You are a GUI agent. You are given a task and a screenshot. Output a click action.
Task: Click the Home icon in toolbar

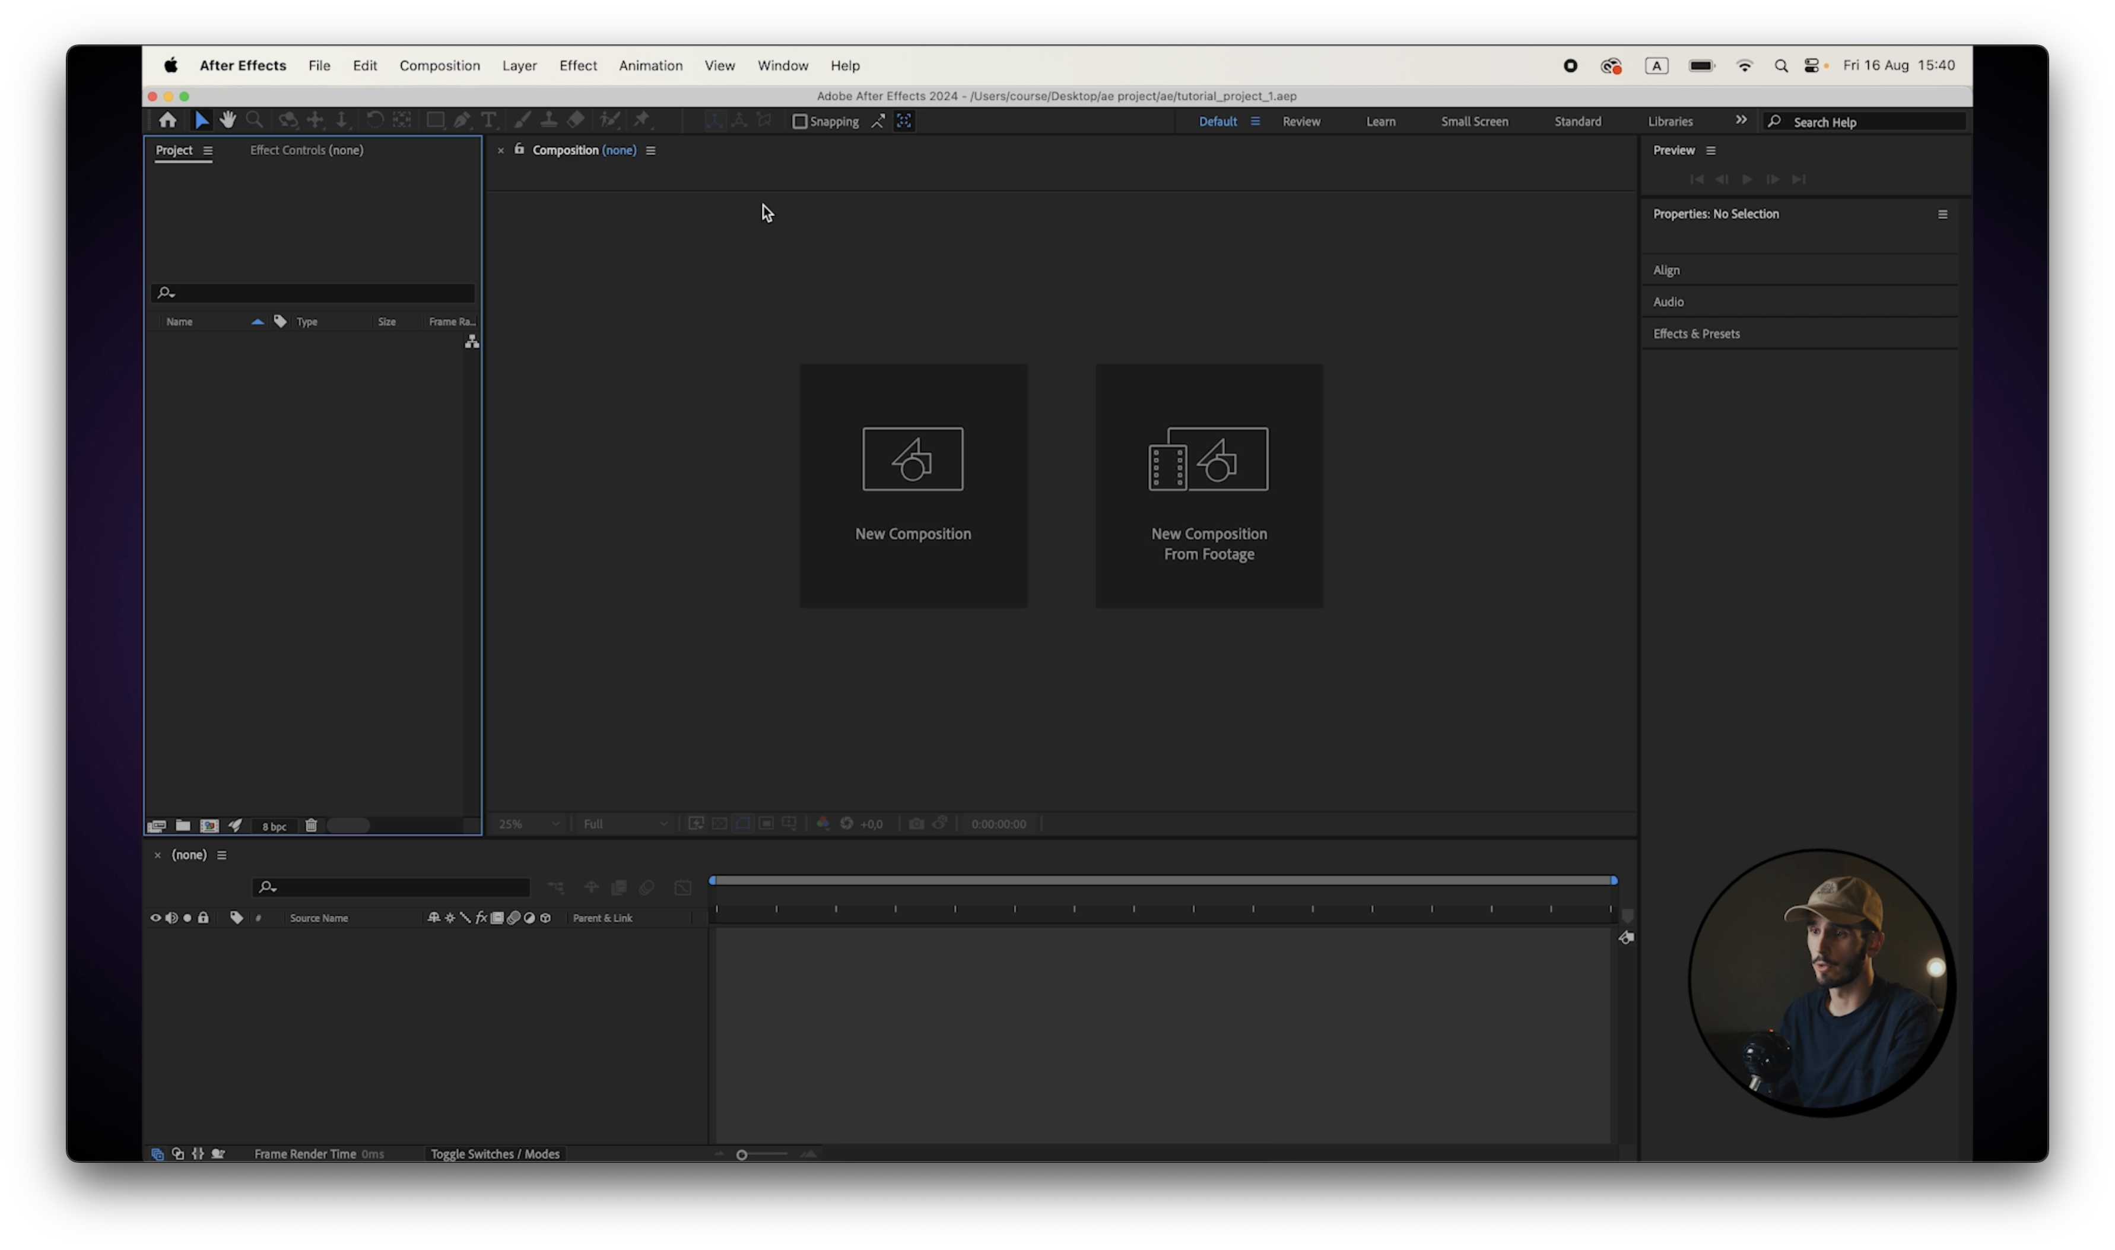tap(167, 120)
